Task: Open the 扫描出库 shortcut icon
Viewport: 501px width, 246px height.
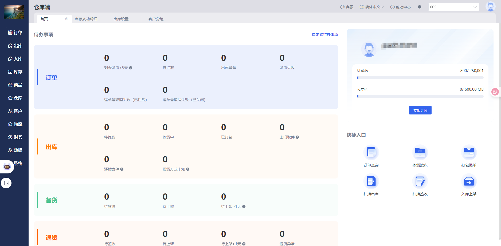Action: point(371,181)
